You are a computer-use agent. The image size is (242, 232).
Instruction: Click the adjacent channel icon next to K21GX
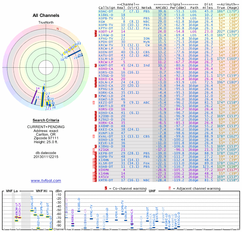pyautogui.click(x=93, y=150)
